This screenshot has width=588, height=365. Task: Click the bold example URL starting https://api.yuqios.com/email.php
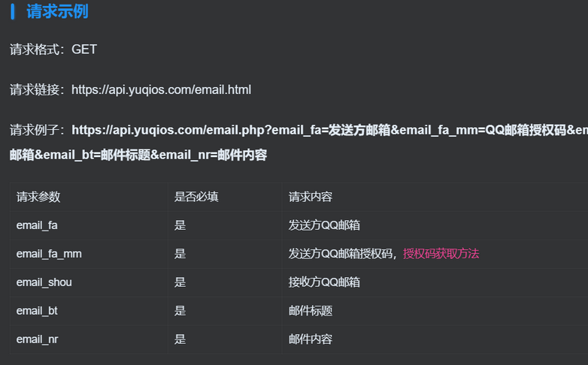click(329, 130)
